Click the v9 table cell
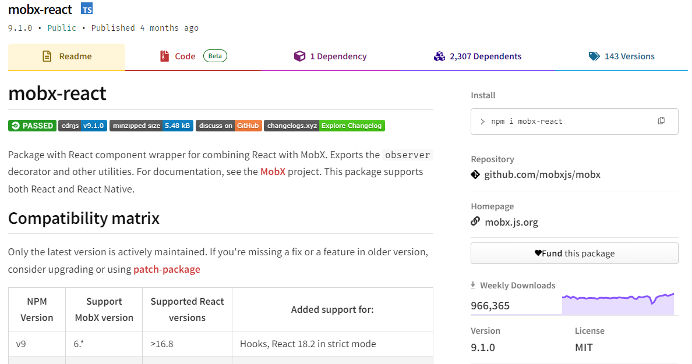The height and width of the screenshot is (364, 692). point(37,344)
